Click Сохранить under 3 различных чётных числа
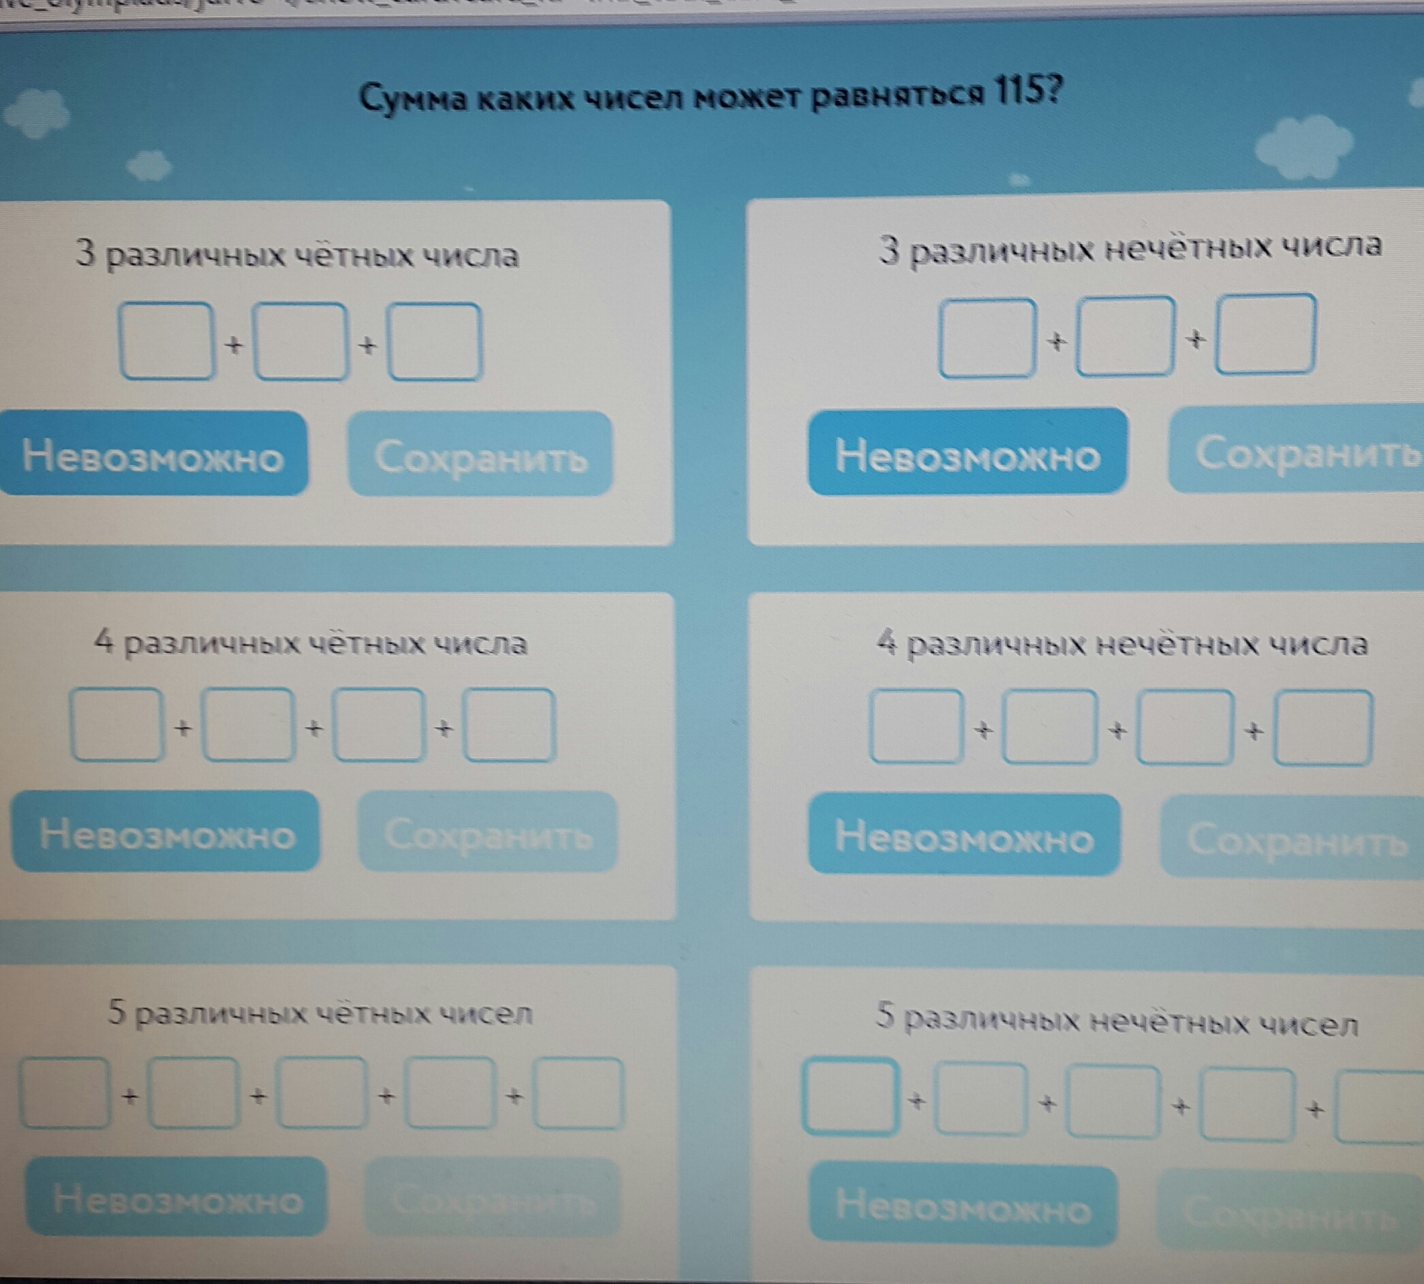1424x1284 pixels. 480,455
